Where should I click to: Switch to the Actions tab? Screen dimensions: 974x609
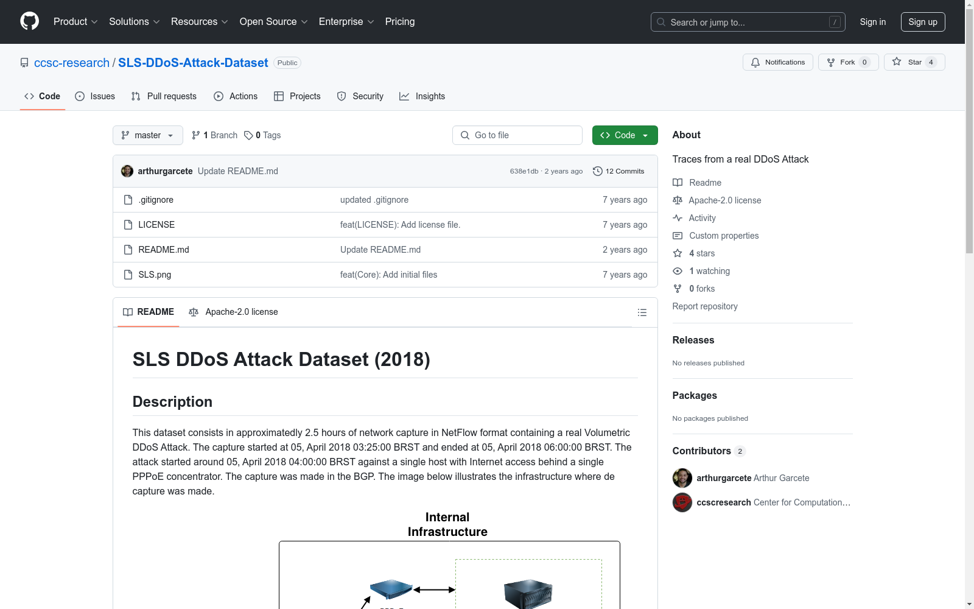[236, 96]
